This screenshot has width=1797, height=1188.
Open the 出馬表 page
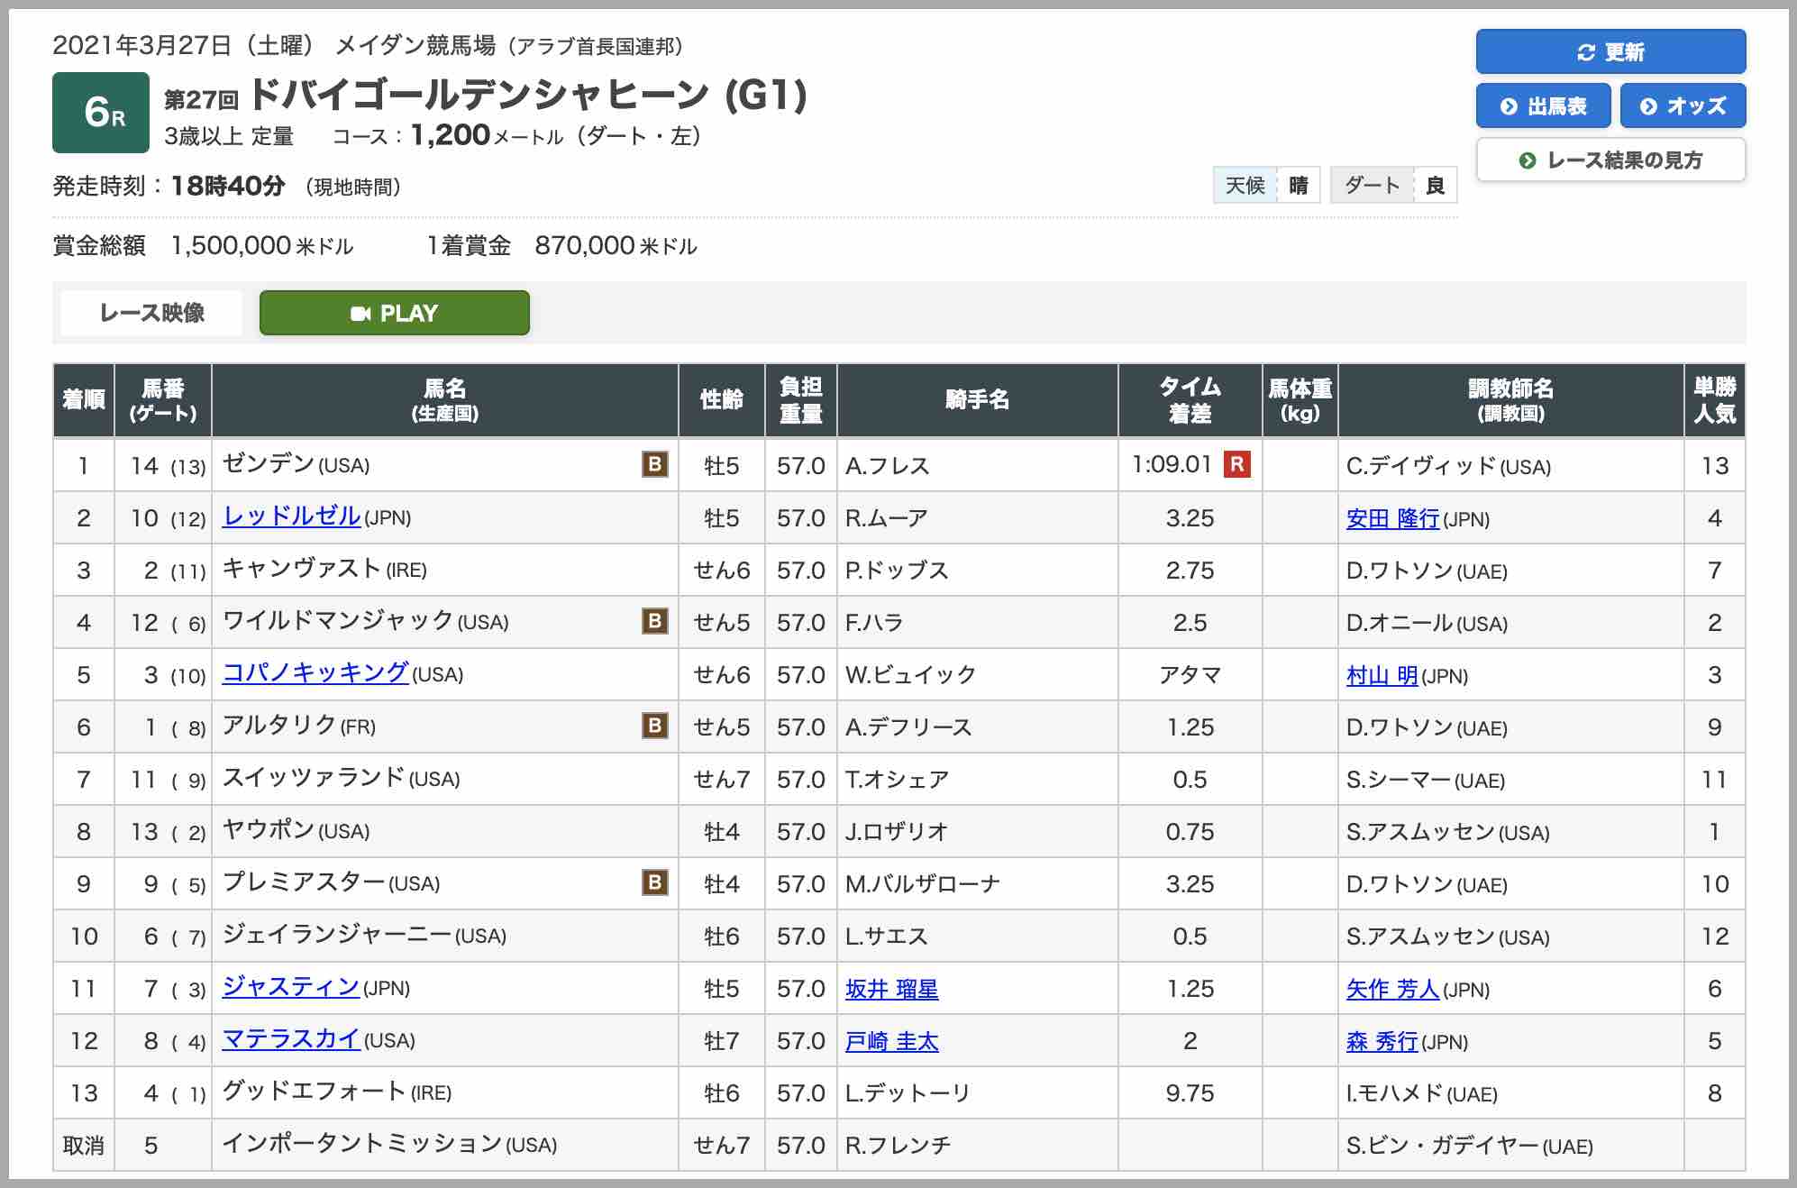click(x=1543, y=105)
